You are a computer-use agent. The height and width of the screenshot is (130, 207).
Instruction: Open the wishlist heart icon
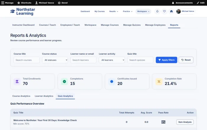[164, 11]
